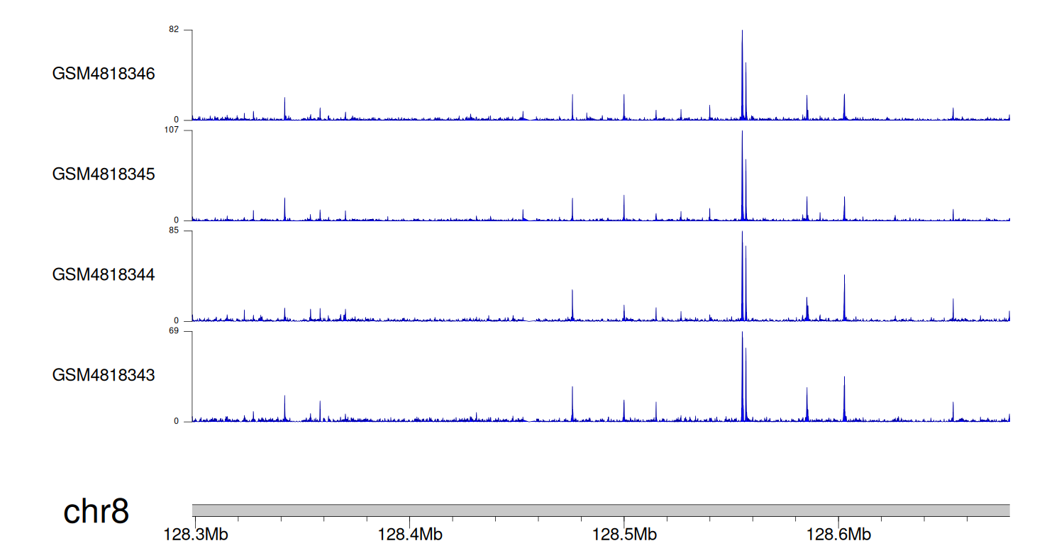This screenshot has width=1064, height=553.
Task: Select the GSM4818345 track label
Action: [x=104, y=174]
